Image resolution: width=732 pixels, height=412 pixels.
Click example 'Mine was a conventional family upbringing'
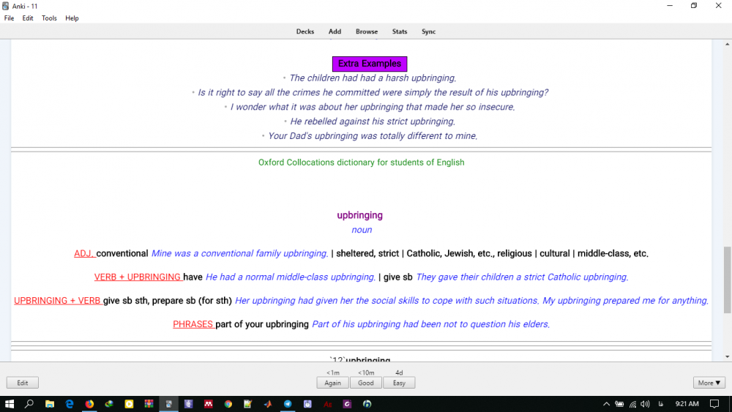tap(239, 253)
